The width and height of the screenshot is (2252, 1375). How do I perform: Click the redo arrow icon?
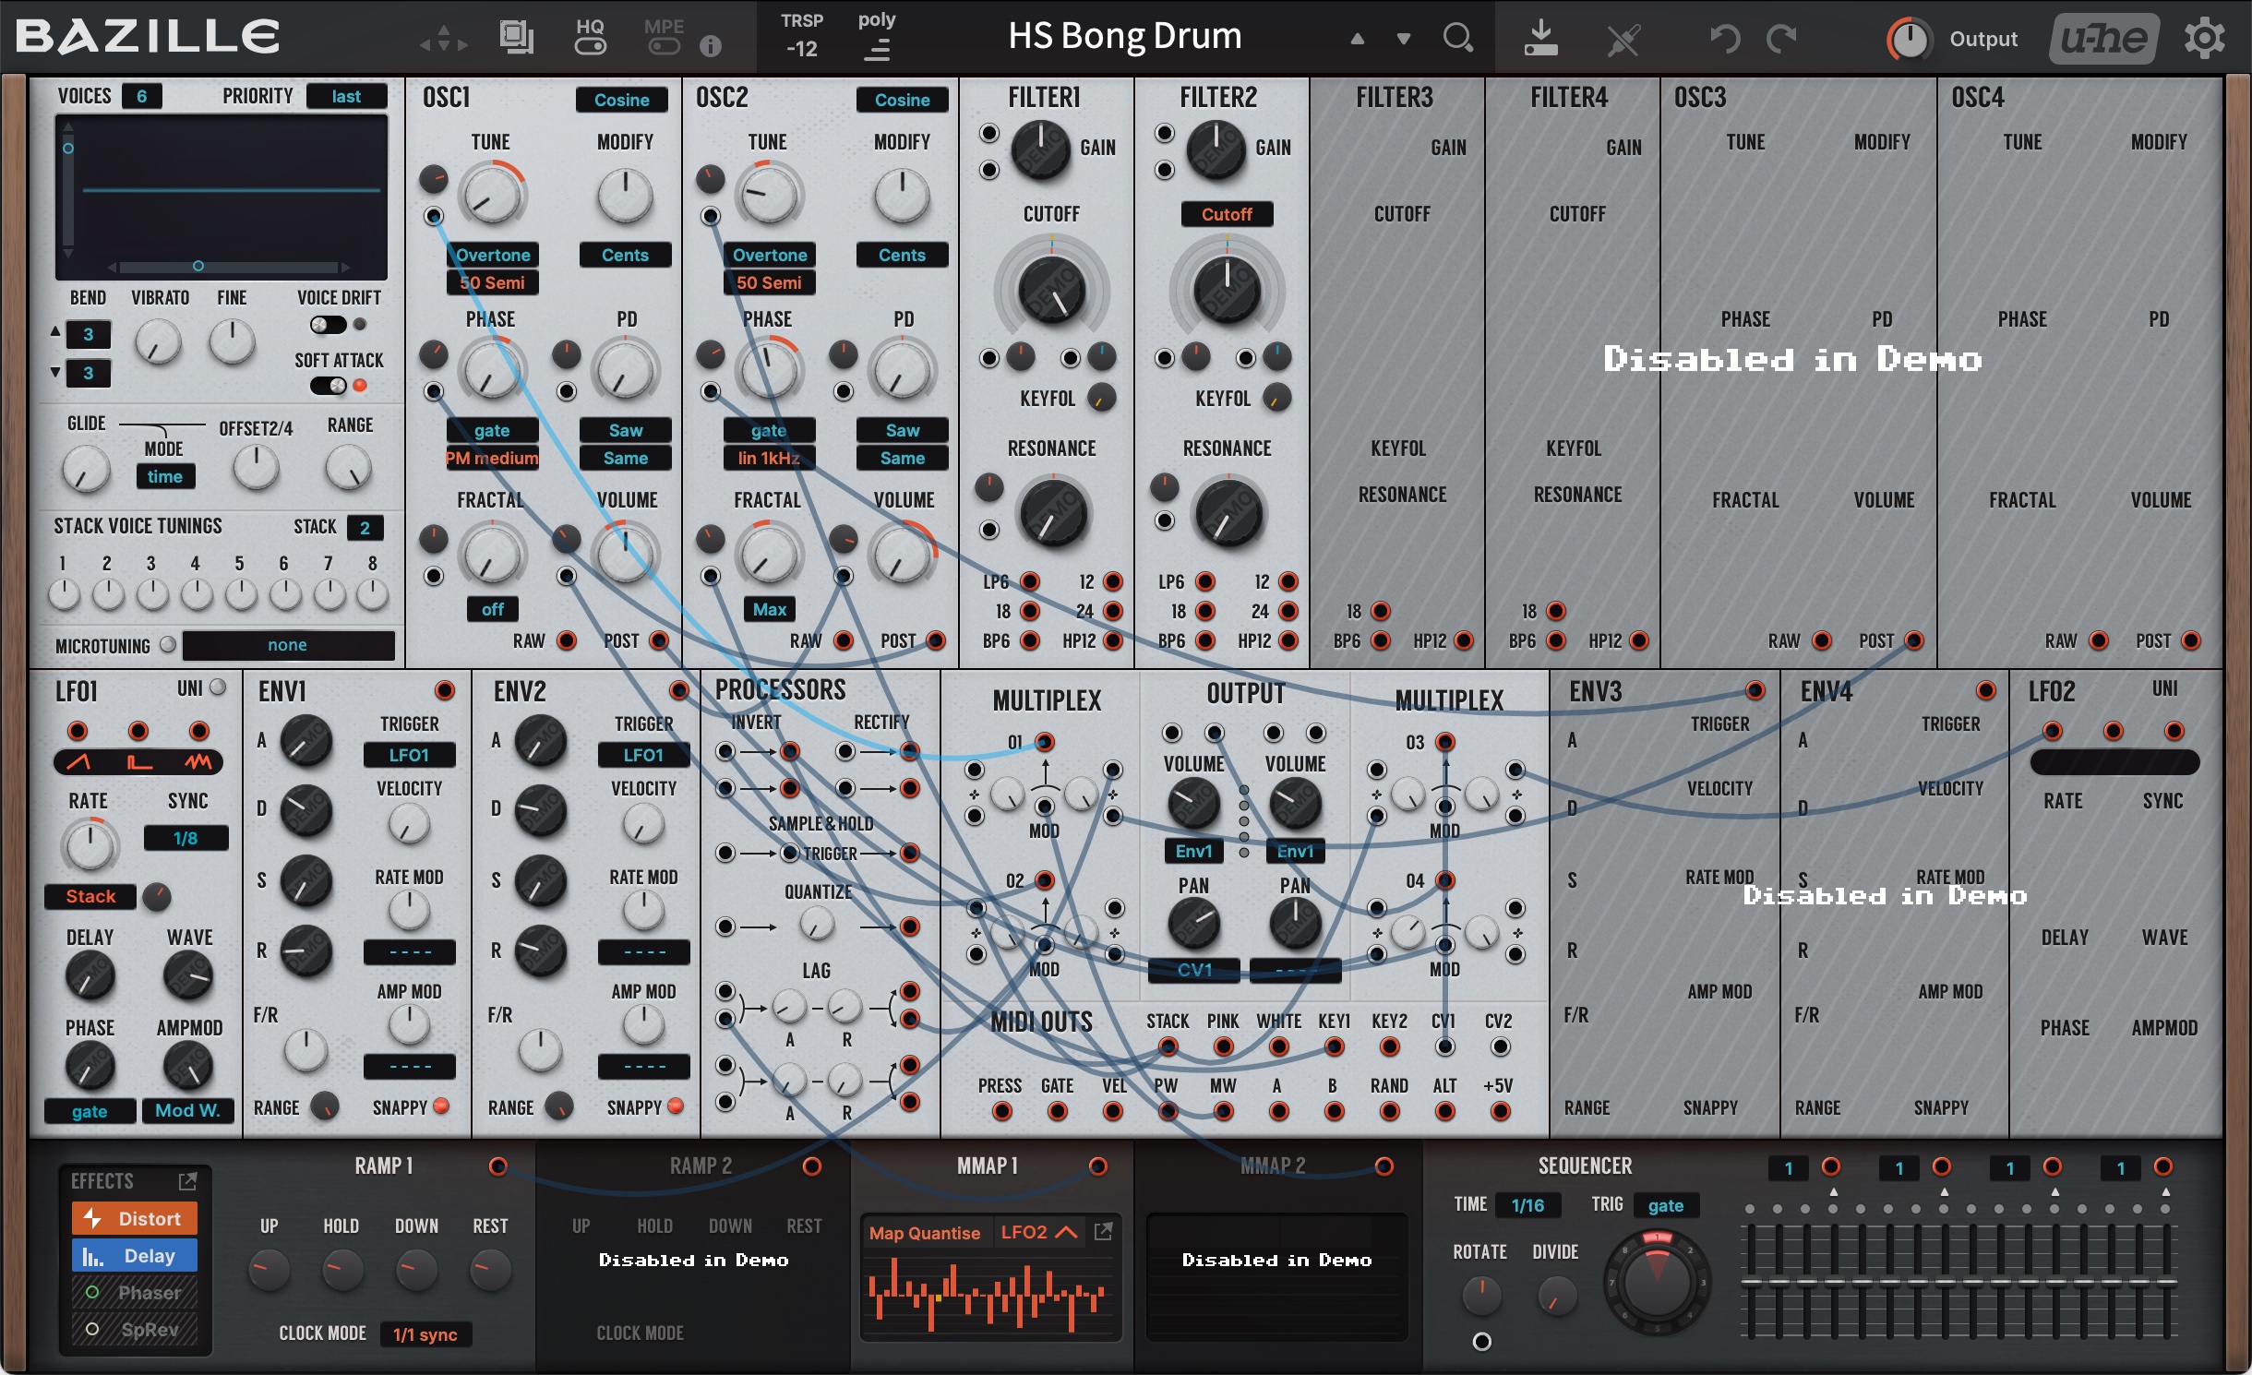pos(1782,38)
